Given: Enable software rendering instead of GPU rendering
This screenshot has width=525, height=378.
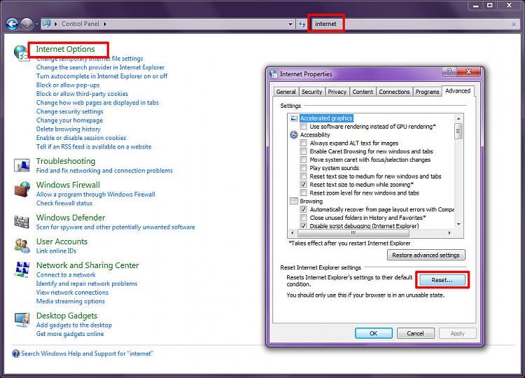Looking at the screenshot, I should [x=303, y=127].
